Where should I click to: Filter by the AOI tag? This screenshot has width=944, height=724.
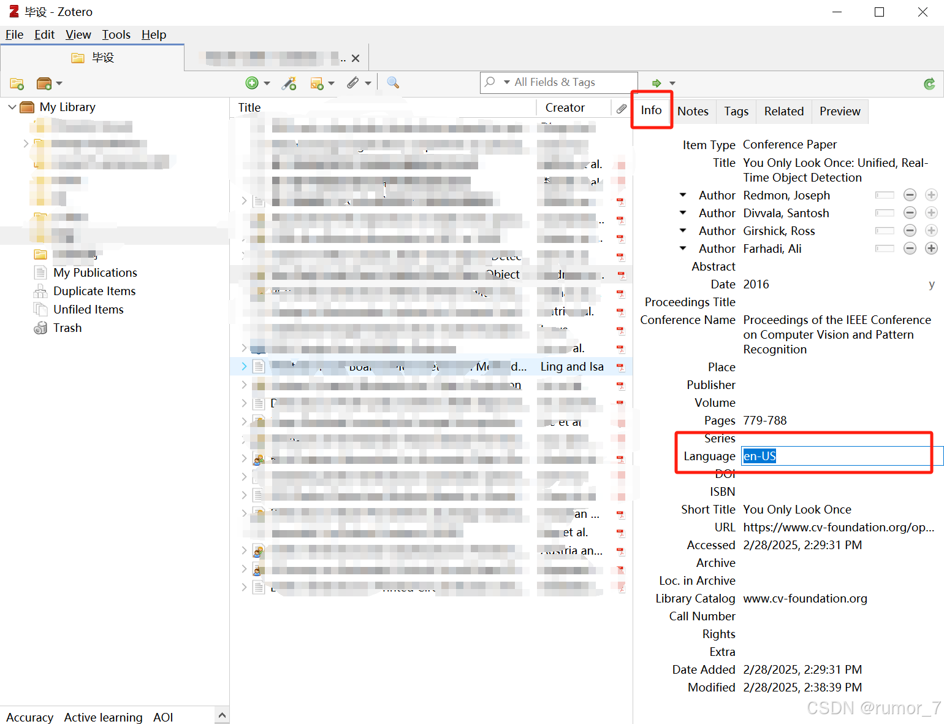pyautogui.click(x=163, y=717)
